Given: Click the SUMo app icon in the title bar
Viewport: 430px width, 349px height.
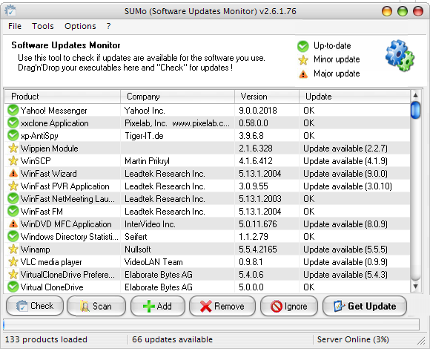Looking at the screenshot, I should 10,11.
